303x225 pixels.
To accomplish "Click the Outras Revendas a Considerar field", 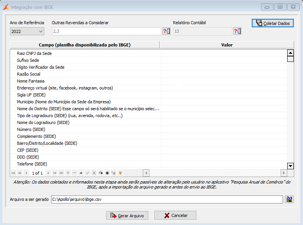I will (x=107, y=31).
